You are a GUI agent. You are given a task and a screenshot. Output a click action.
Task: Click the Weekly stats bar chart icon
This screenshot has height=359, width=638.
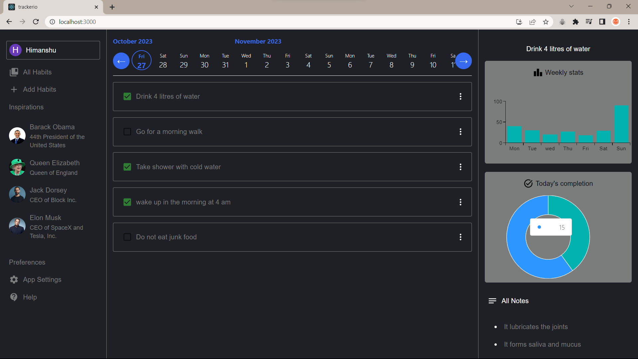[x=538, y=72]
